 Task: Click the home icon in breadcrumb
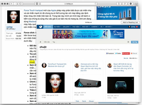click(40, 42)
